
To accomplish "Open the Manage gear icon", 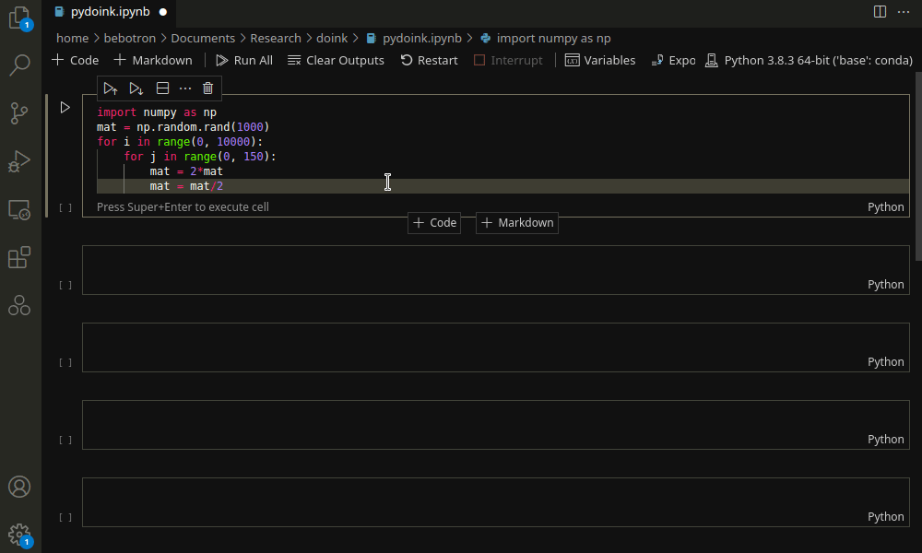I will pos(20,535).
